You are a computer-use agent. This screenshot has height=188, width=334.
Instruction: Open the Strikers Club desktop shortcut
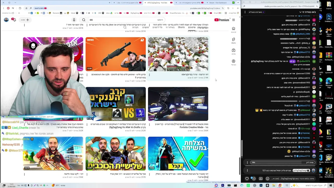(x=329, y=159)
